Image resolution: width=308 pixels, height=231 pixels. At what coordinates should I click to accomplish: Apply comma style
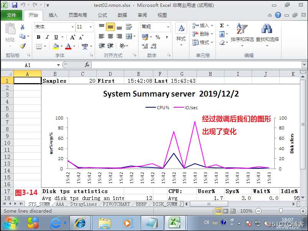click(167, 37)
